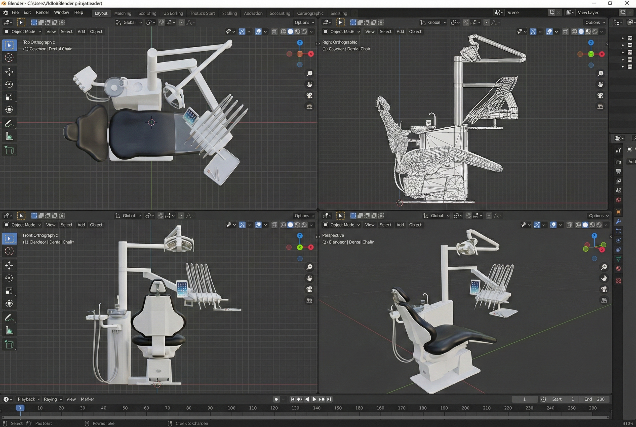This screenshot has width=636, height=427.
Task: Select the Move tool in top-left viewport
Action: [9, 72]
